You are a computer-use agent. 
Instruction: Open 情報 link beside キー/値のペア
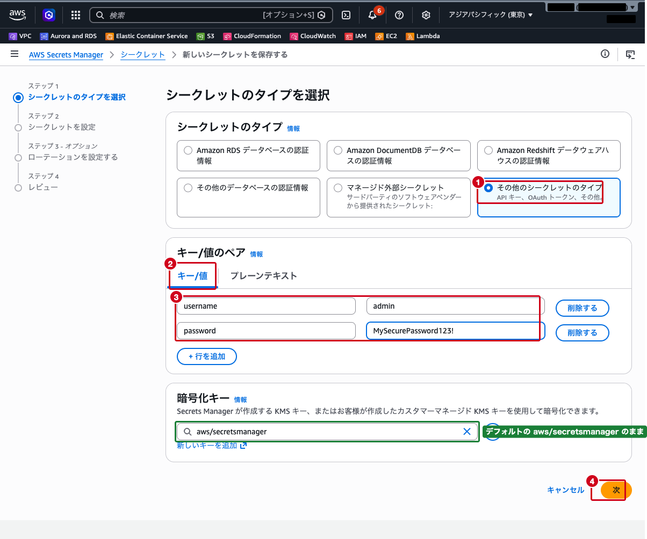(256, 254)
